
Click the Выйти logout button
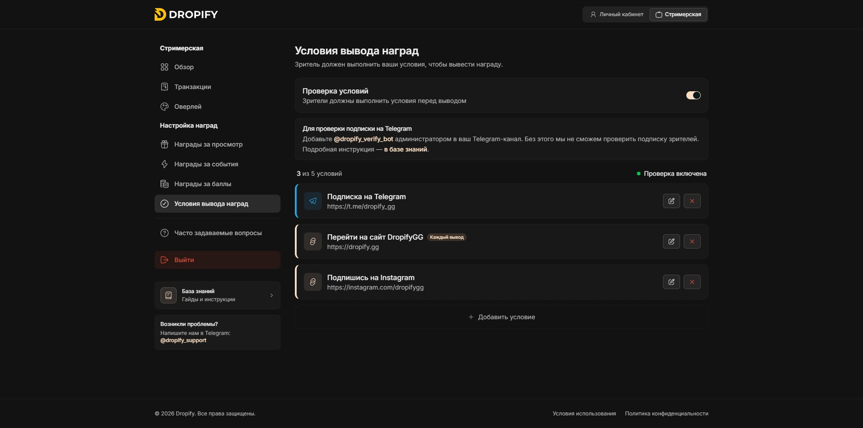point(218,260)
